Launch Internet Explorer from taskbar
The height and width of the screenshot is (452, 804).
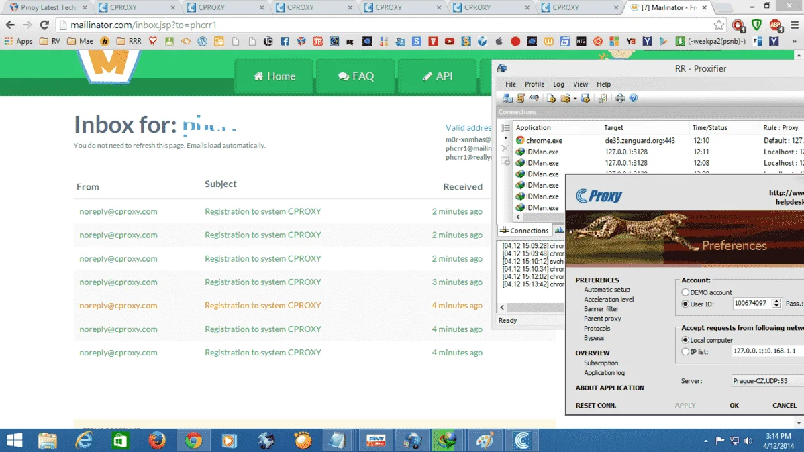(84, 440)
